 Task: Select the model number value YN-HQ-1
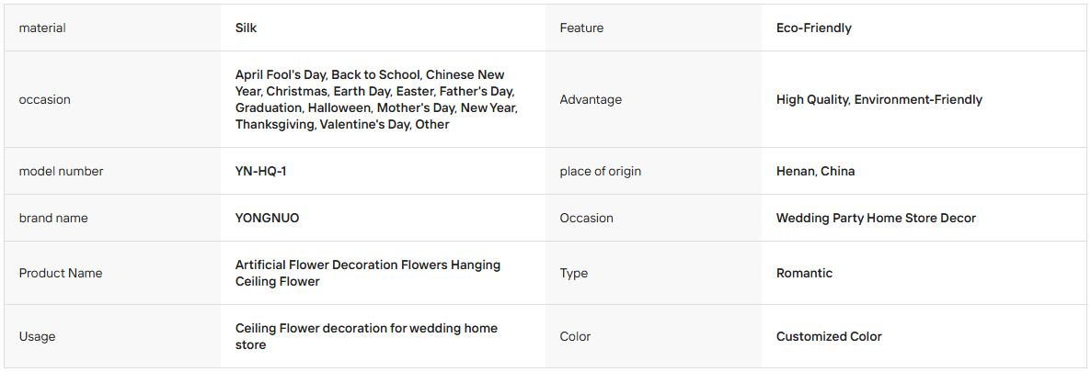[x=261, y=171]
